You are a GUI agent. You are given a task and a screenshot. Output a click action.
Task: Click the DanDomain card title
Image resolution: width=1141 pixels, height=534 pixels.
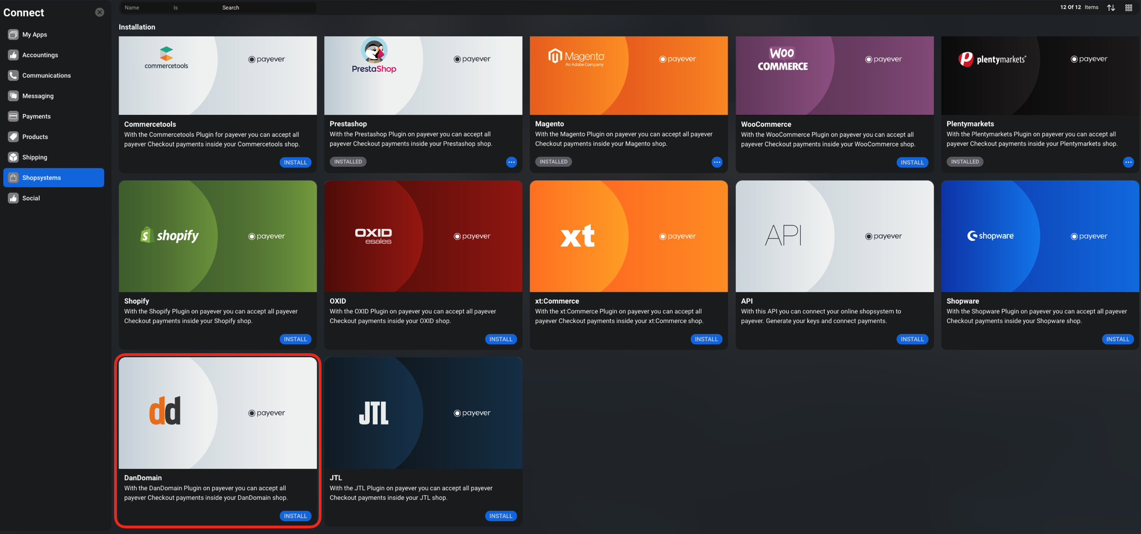143,478
